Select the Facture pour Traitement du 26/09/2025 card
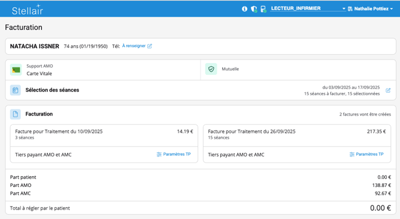The height and width of the screenshot is (219, 400). tap(297, 143)
